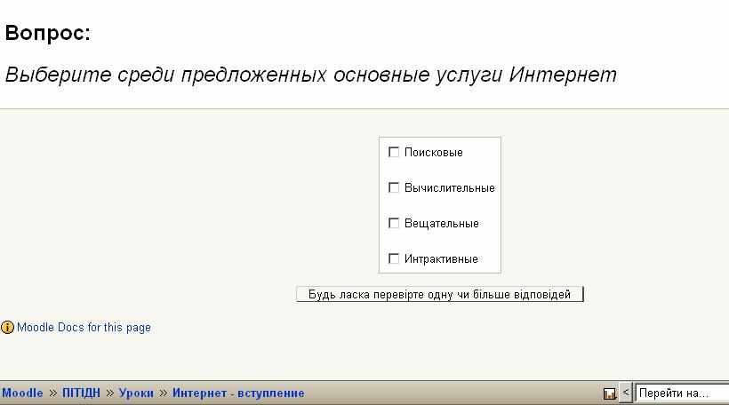The width and height of the screenshot is (729, 405).
Task: Toggle the Интрактивные checkbox
Action: (x=394, y=258)
